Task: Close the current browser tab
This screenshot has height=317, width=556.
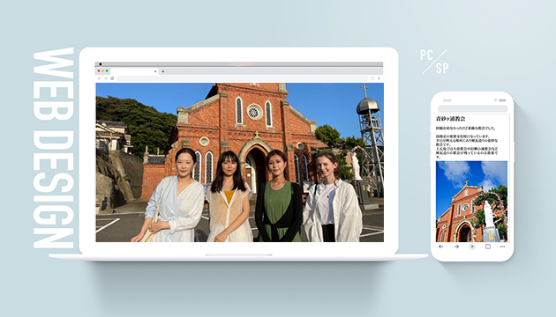Action: click(x=155, y=71)
